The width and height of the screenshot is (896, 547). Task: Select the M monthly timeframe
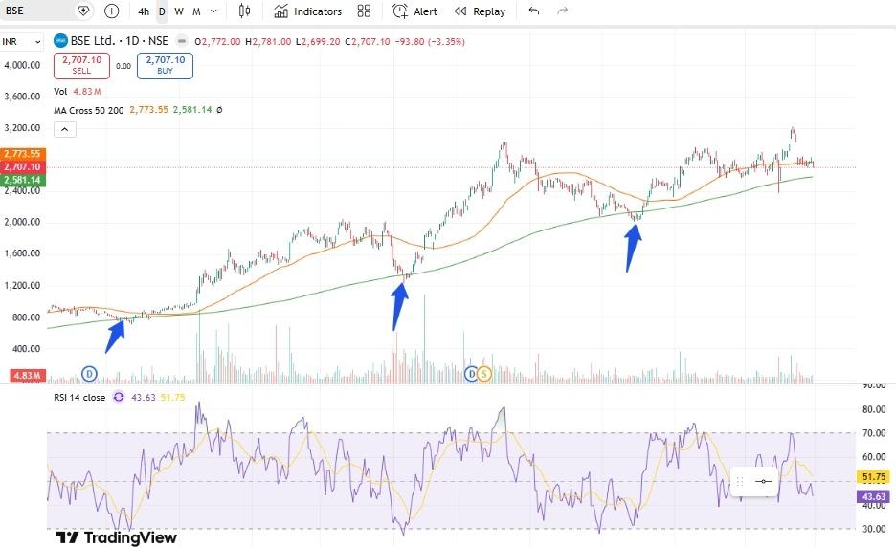(x=196, y=11)
